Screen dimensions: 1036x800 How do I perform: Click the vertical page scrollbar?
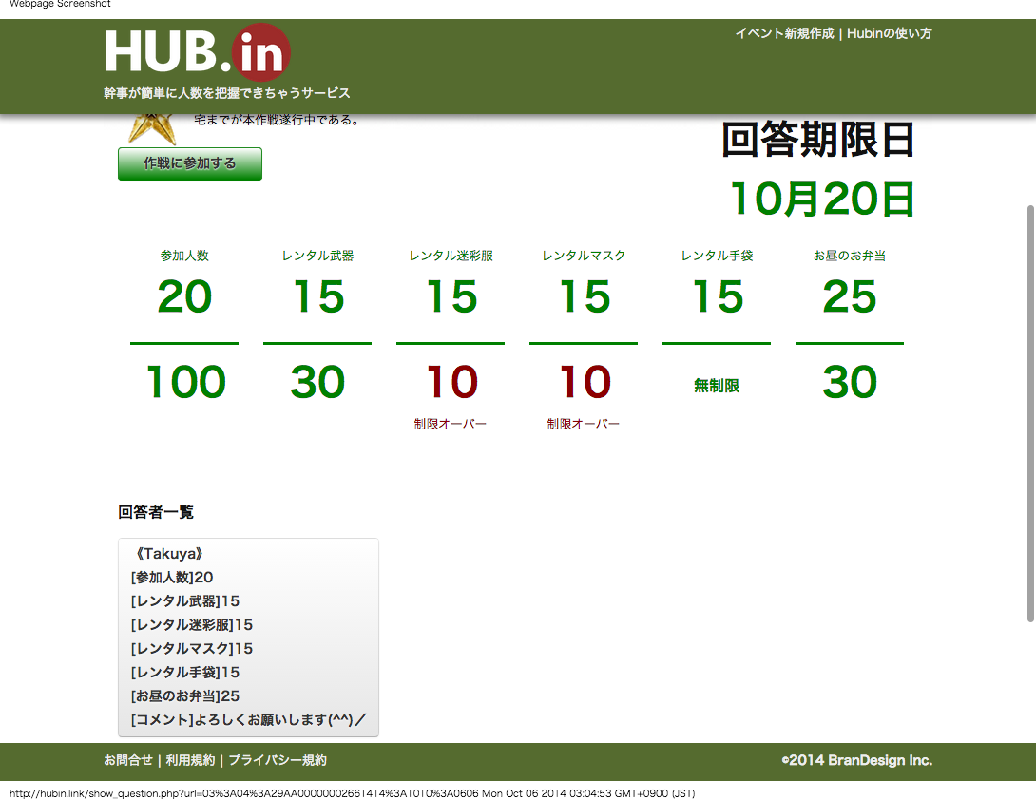pyautogui.click(x=1030, y=413)
